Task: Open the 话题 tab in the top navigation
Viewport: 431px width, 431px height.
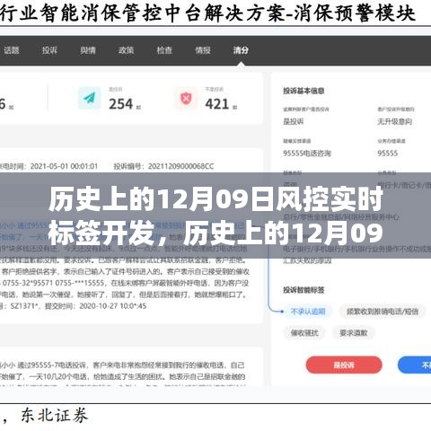Action: coord(12,50)
